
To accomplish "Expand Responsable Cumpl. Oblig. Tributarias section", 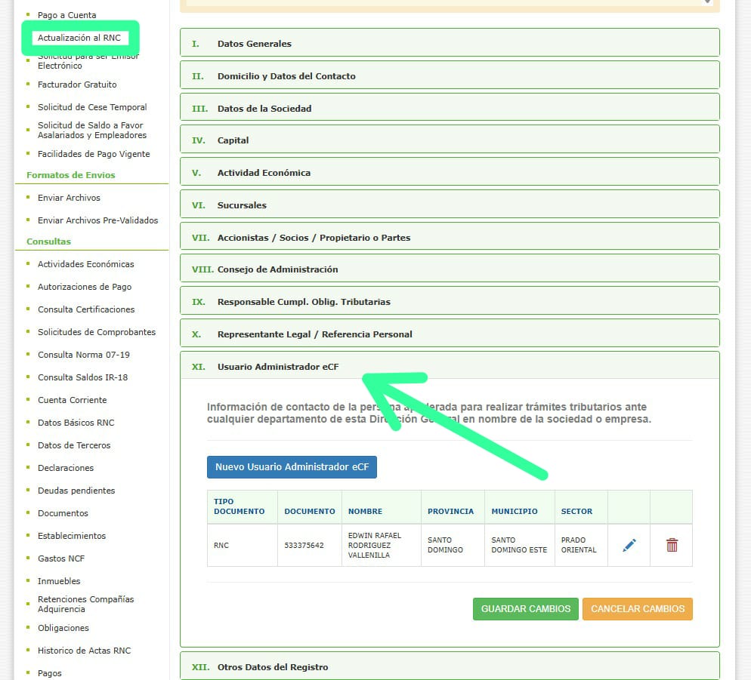I will pos(450,302).
